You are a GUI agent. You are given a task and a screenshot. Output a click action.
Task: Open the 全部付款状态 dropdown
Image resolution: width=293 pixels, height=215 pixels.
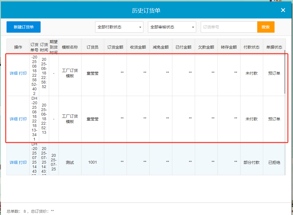click(119, 27)
